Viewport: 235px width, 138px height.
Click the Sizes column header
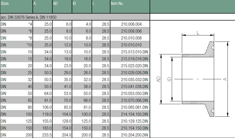pos(5,4)
